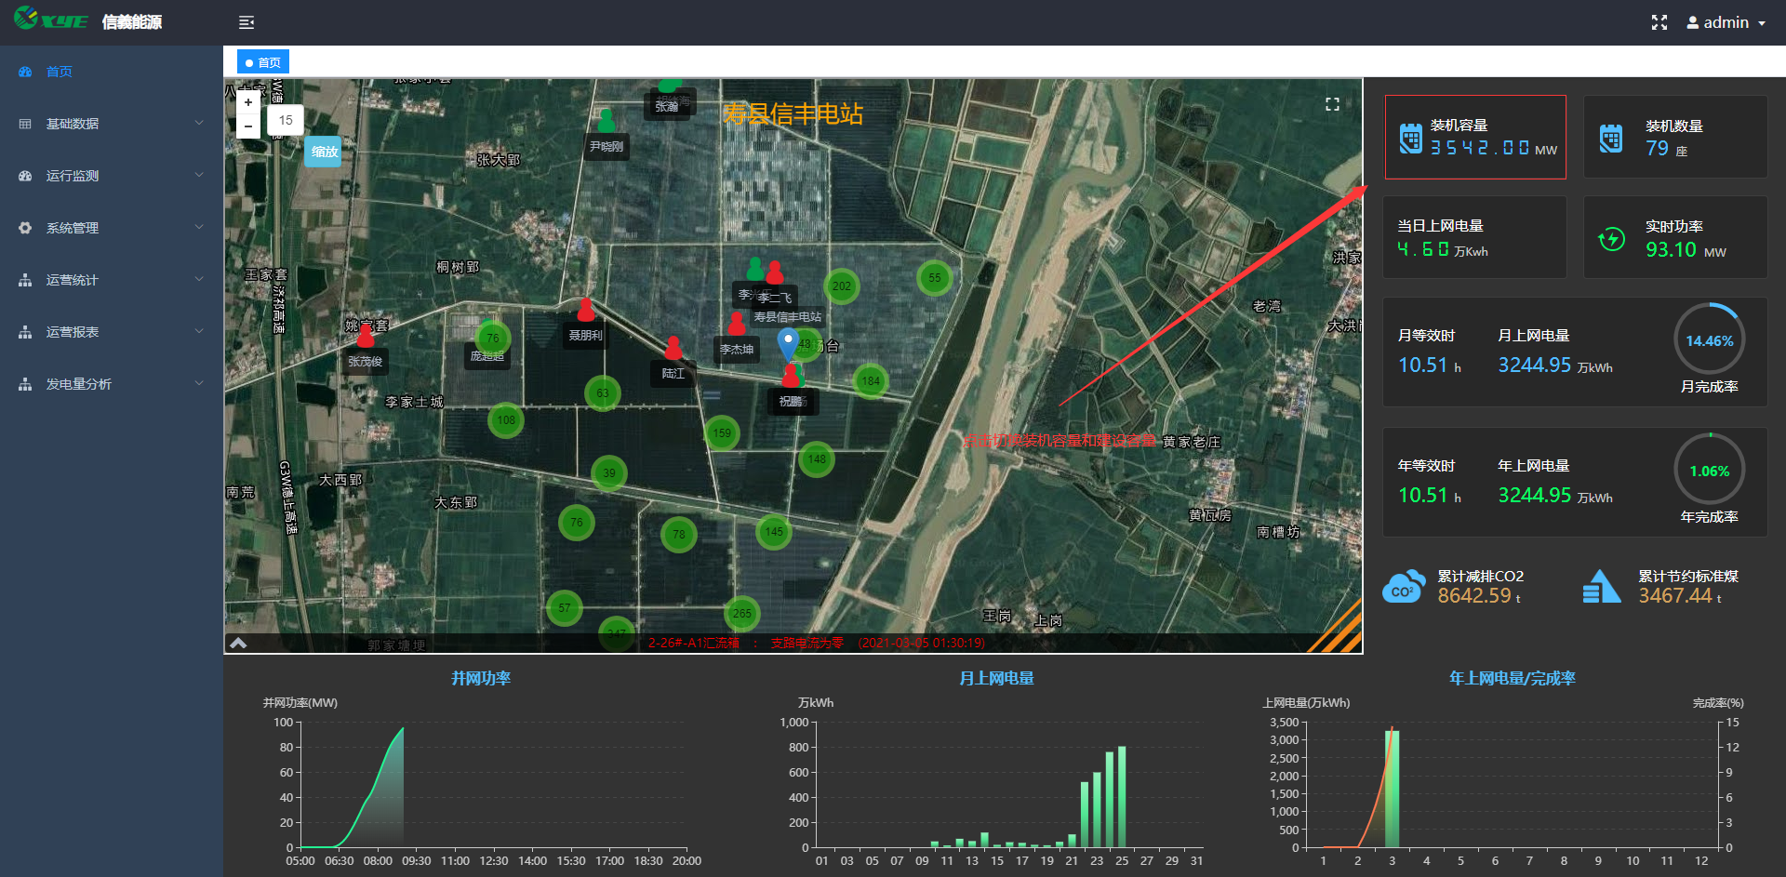Click the 累计减排CO2 8642.59 value
1786x877 pixels.
coord(1474,595)
